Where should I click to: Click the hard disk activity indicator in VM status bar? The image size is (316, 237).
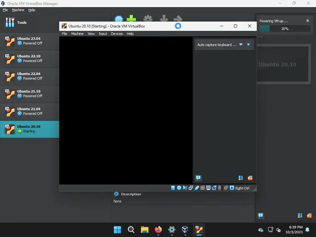(x=173, y=188)
